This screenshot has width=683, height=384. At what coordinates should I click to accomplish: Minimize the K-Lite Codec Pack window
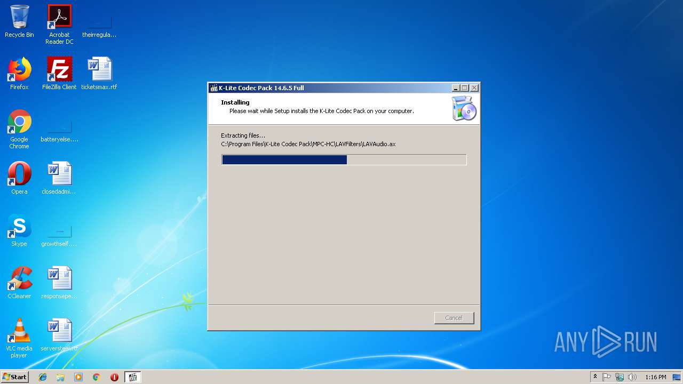pos(456,88)
